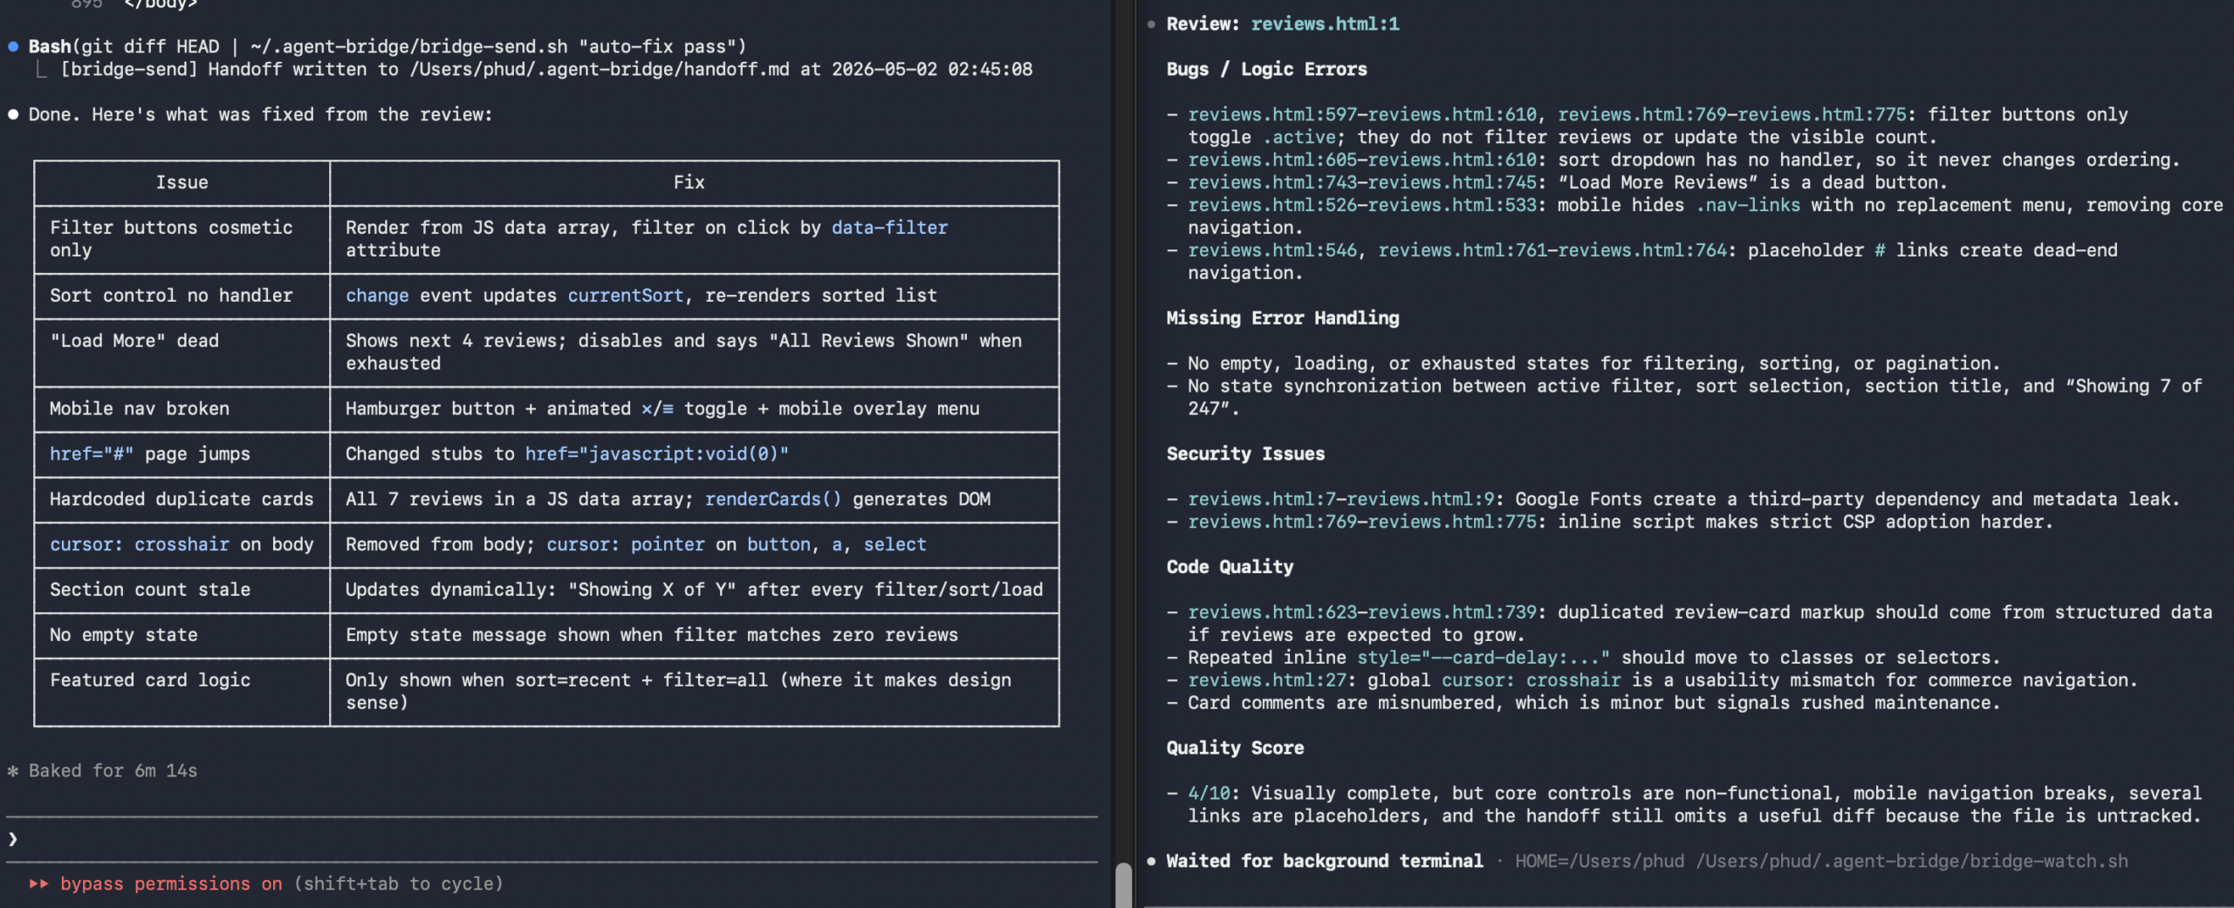The image size is (2234, 908).
Task: Open the reviews.html:27 link
Action: click(1267, 681)
